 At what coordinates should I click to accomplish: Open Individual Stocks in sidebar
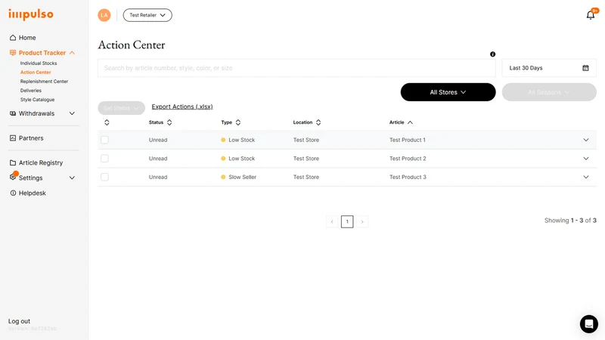click(39, 63)
